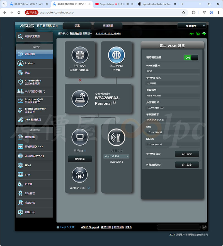Go to the VPN sidebar menu item
The height and width of the screenshot is (246, 223).
[x=34, y=175]
